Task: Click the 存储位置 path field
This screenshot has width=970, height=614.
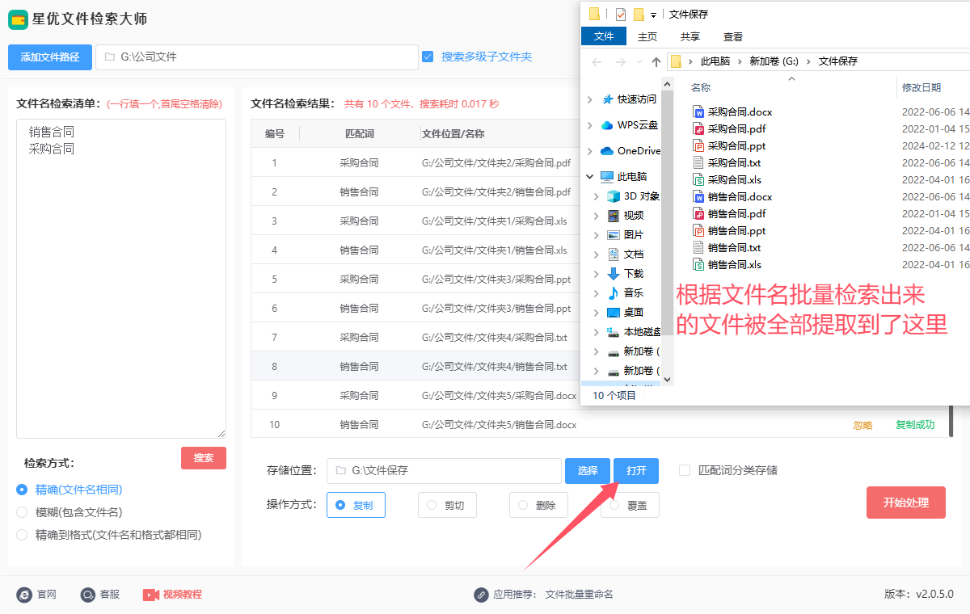Action: (444, 471)
